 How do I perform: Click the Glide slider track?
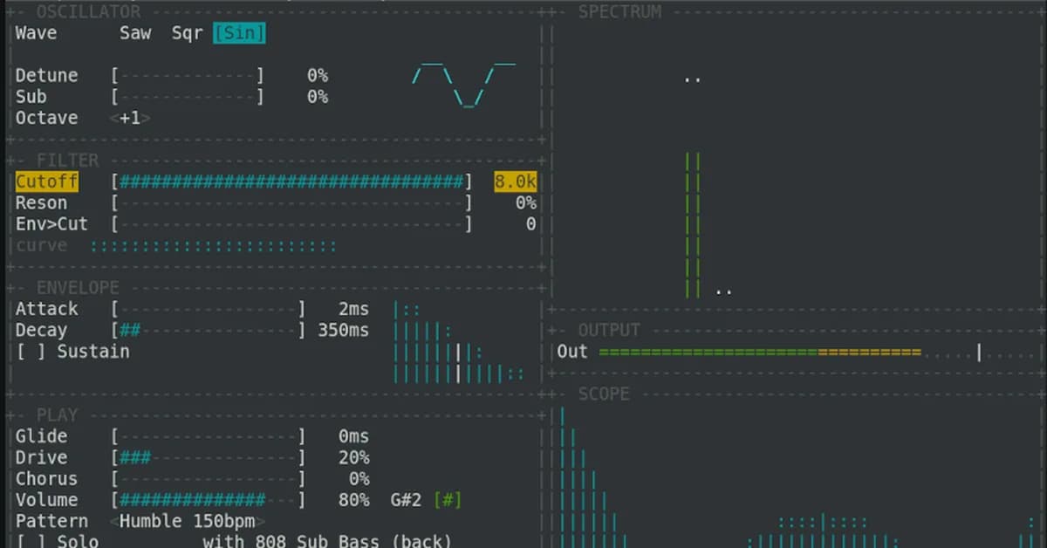pos(209,436)
